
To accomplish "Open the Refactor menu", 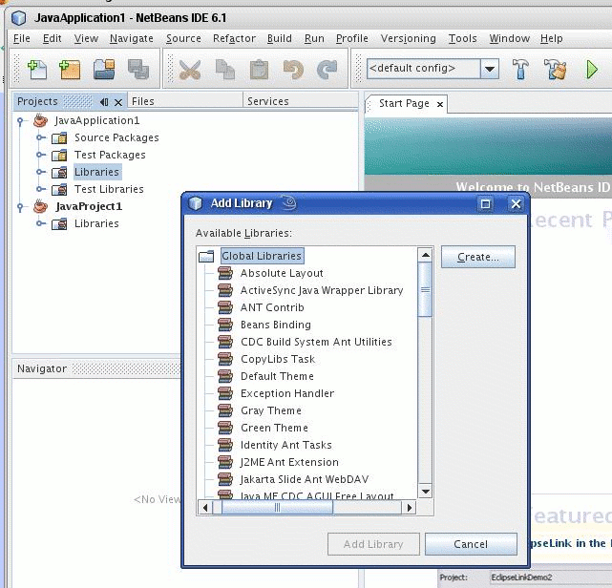I will click(234, 38).
